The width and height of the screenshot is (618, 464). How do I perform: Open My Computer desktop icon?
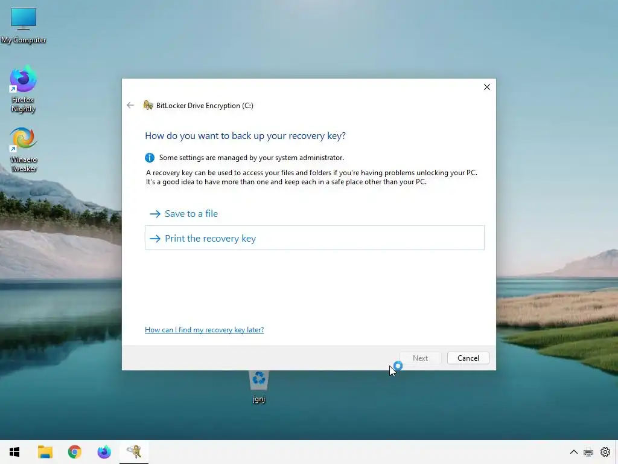24,25
